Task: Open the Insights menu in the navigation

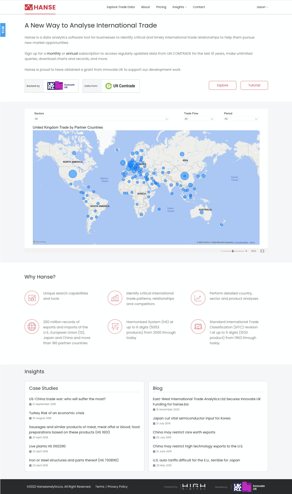Action: coord(179,7)
